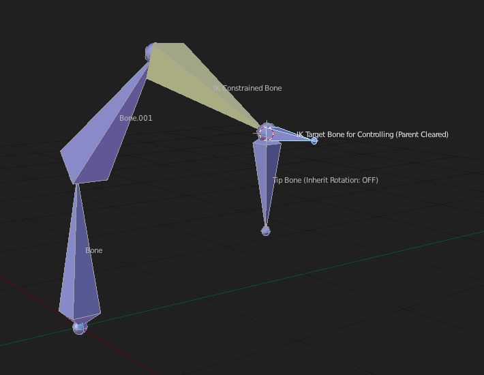Click the 'IK Constrained Bone' label
Viewport: 484px width, 375px height.
click(247, 88)
